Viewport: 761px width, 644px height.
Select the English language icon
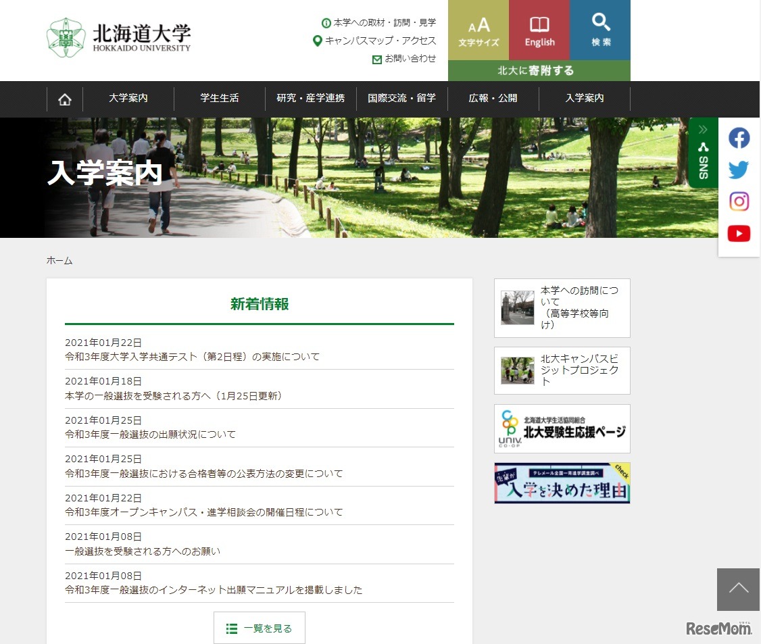[539, 30]
